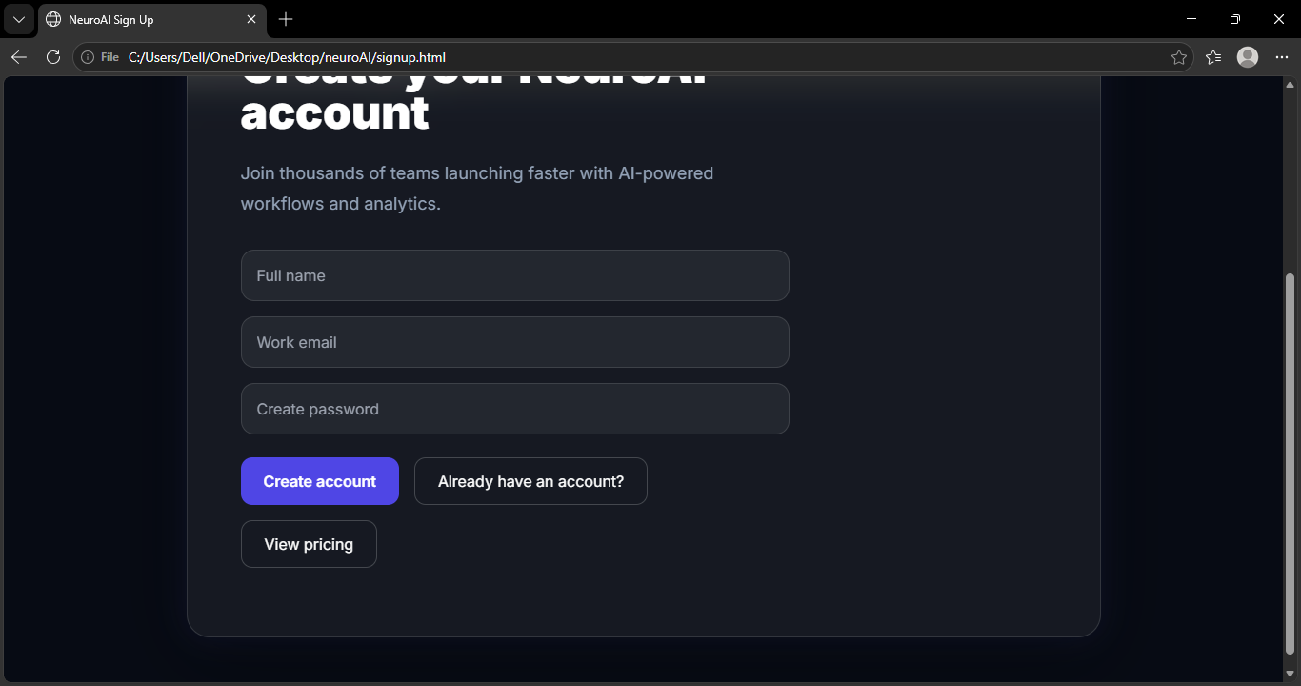Screen dimensions: 1301x686
Task: Open the View pricing link
Action: pyautogui.click(x=309, y=544)
